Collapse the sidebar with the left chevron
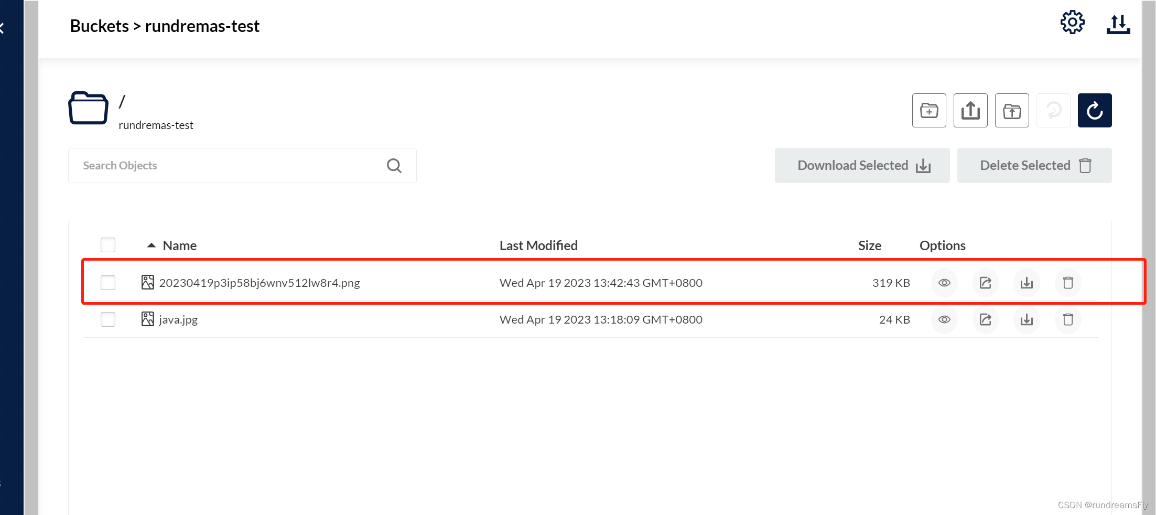1156x515 pixels. [3, 28]
